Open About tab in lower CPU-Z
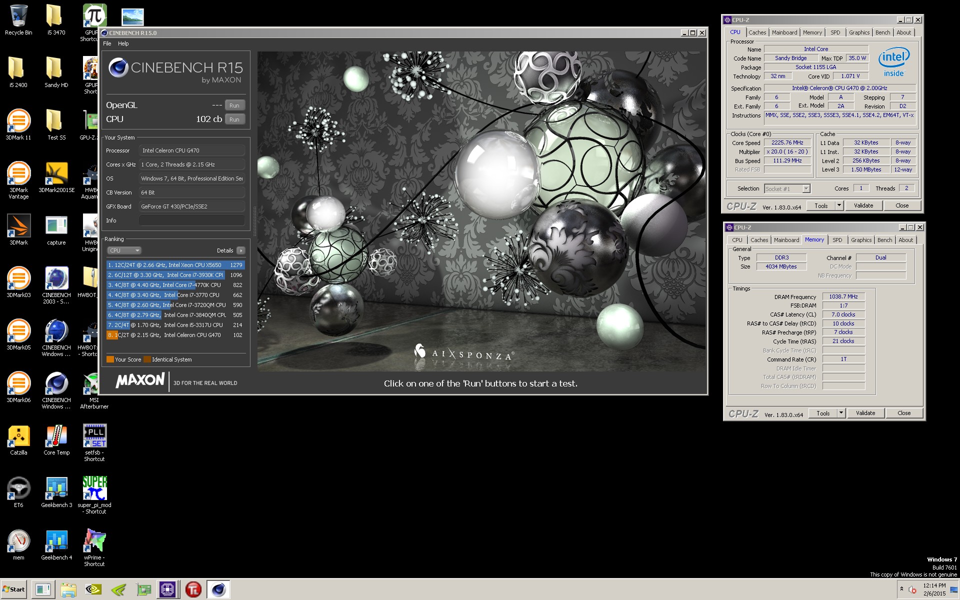Screen dimensions: 960x600 click(905, 240)
